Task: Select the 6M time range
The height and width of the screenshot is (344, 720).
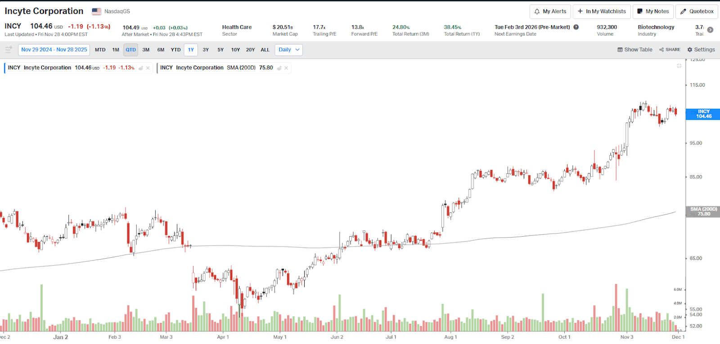Action: pyautogui.click(x=161, y=50)
